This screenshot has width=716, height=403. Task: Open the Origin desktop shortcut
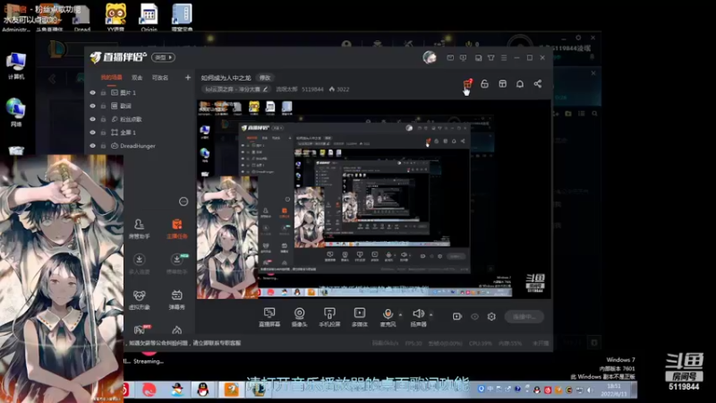[149, 17]
